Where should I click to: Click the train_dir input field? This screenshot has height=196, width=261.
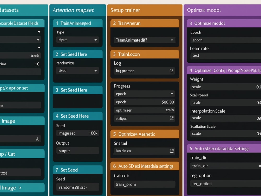[x=226, y=166]
